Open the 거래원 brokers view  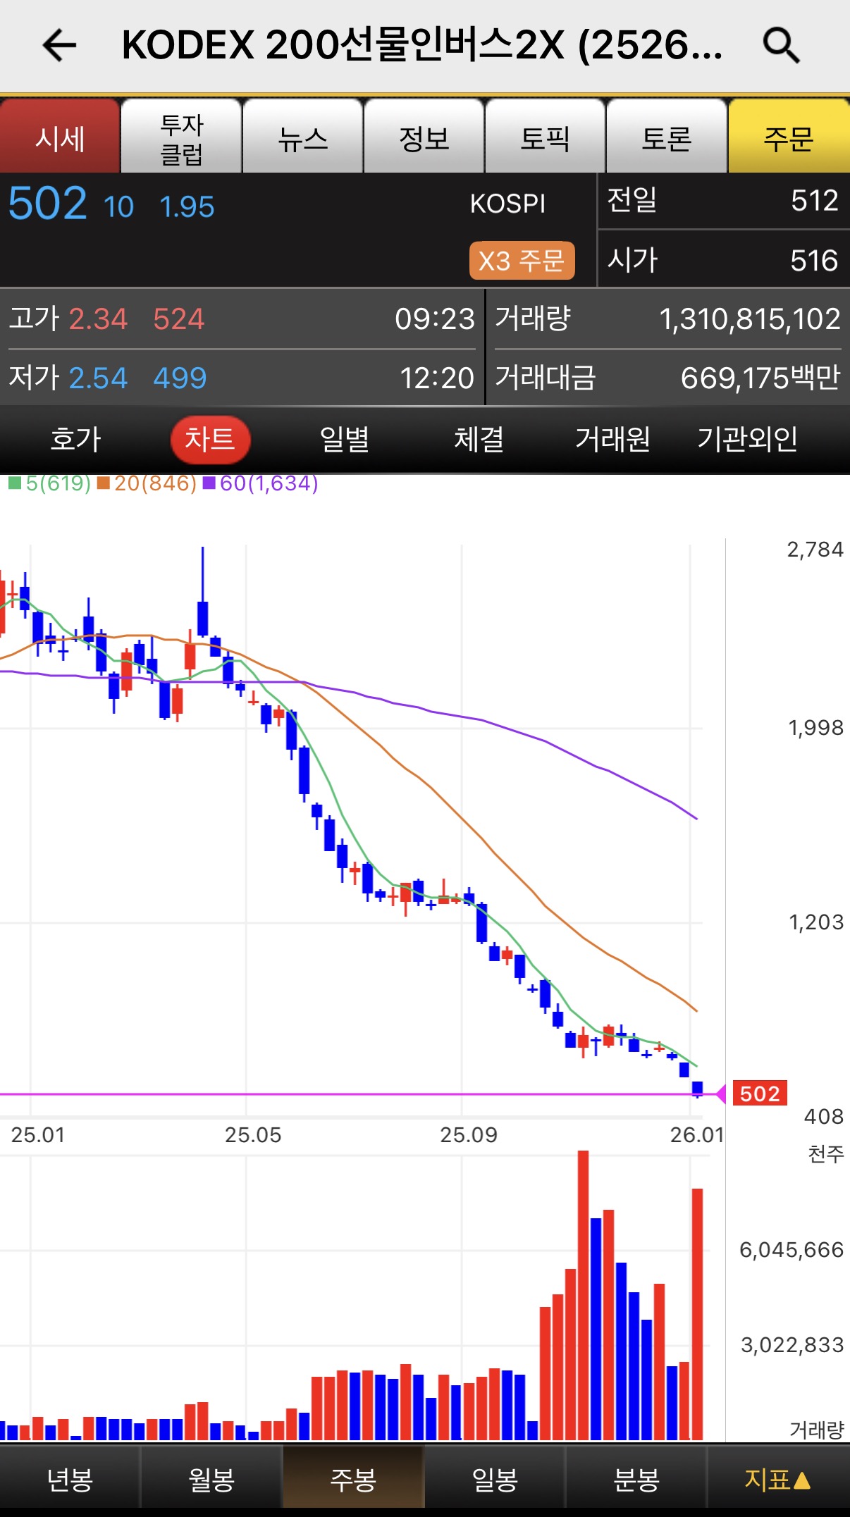(612, 439)
